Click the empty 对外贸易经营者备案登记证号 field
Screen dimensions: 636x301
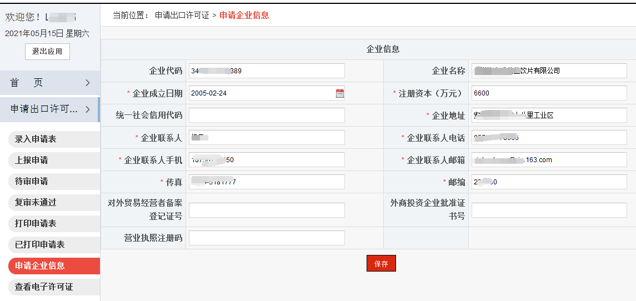[x=267, y=210]
